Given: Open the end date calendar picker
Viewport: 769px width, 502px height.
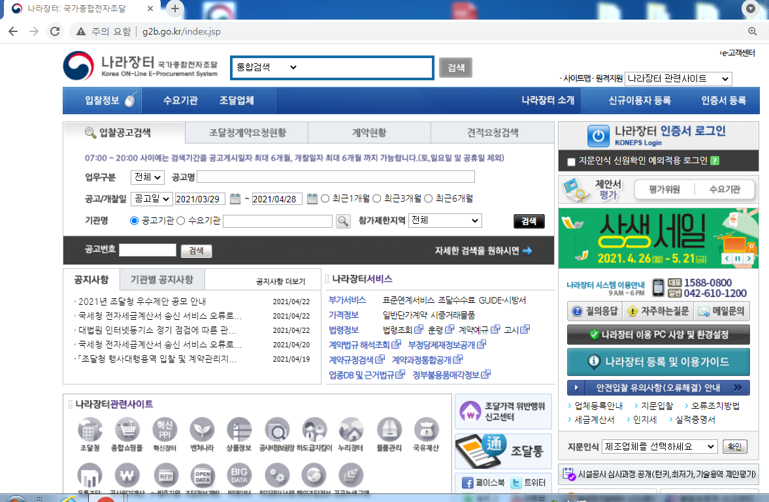Looking at the screenshot, I should coord(312,198).
